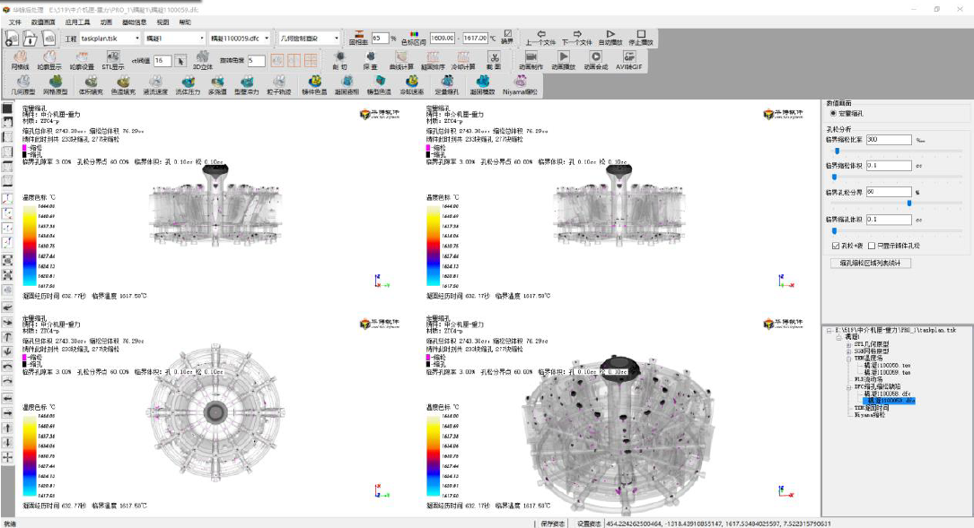The width and height of the screenshot is (974, 528).
Task: Click the AVI转GIF converter icon
Action: point(630,60)
